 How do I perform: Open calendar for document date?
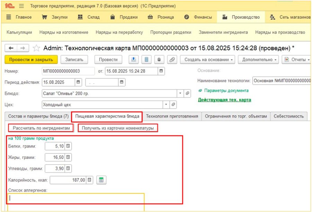tap(161, 71)
